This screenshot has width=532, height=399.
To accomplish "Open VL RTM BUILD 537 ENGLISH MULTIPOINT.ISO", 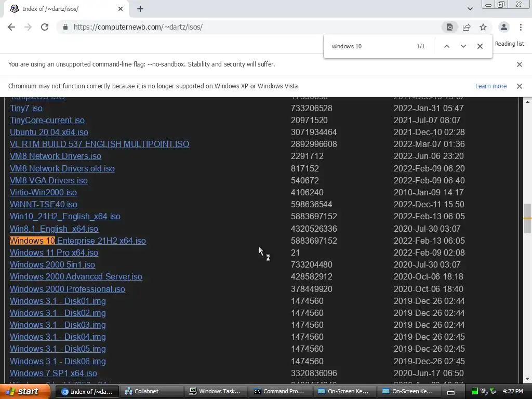I will [x=99, y=144].
